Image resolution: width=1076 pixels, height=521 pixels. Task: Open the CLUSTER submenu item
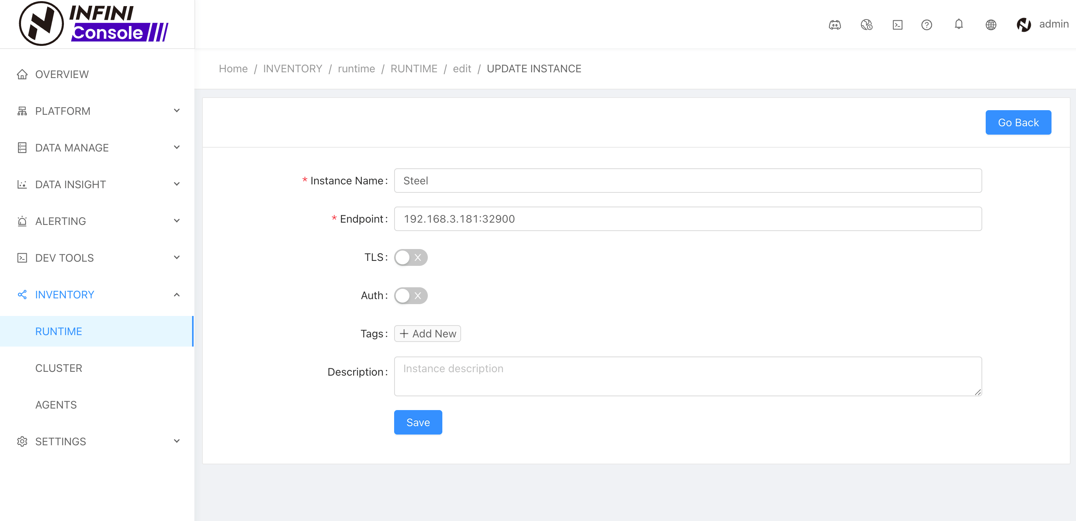[x=59, y=368]
